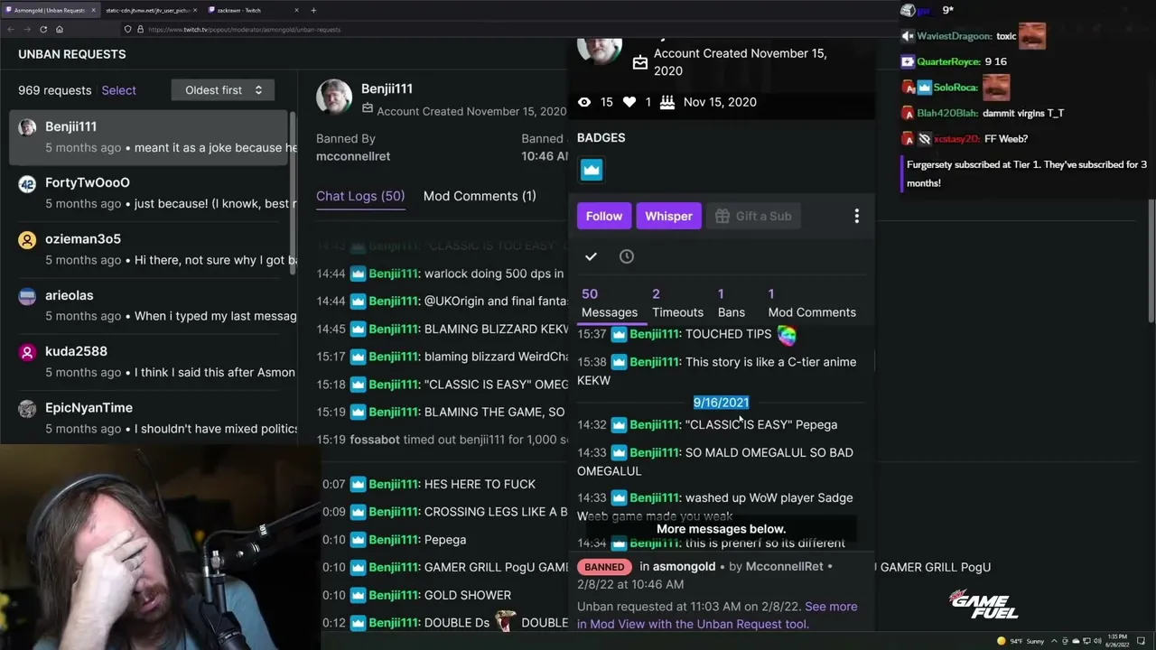Open the three-dot more options menu
1156x650 pixels.
click(x=857, y=216)
